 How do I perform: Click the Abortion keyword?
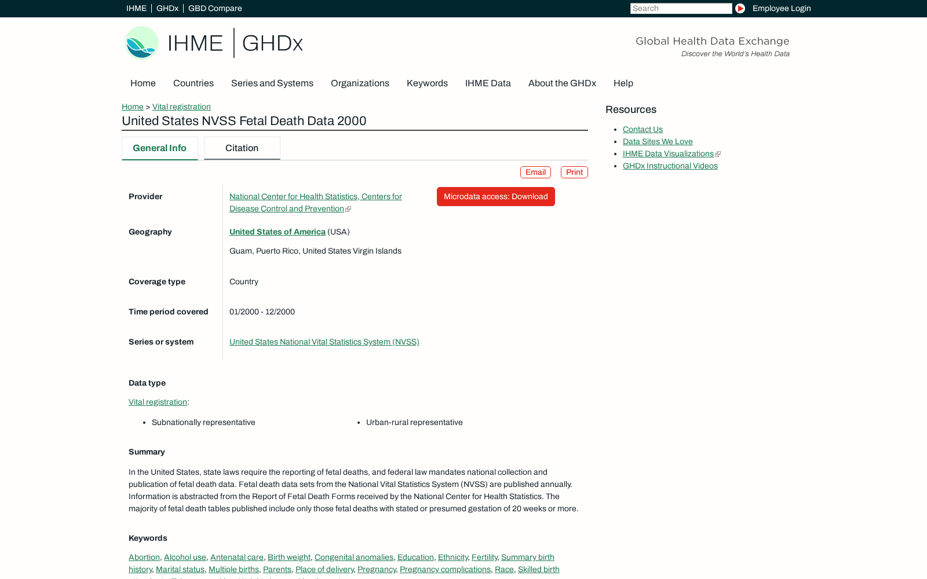[144, 557]
